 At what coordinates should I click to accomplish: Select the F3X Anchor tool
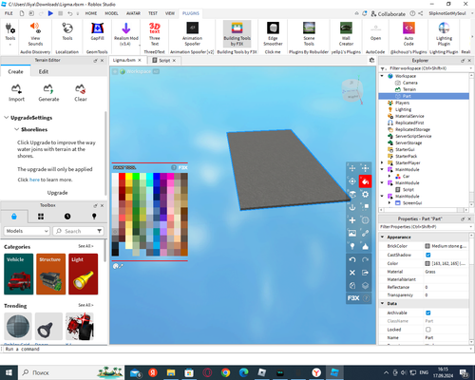[x=352, y=207]
